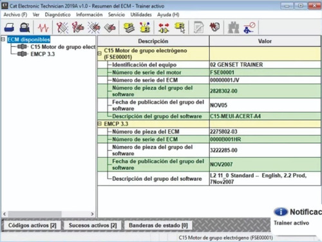This screenshot has width=322, height=242.
Task: Select the value NOV2007
Action: tap(222, 165)
